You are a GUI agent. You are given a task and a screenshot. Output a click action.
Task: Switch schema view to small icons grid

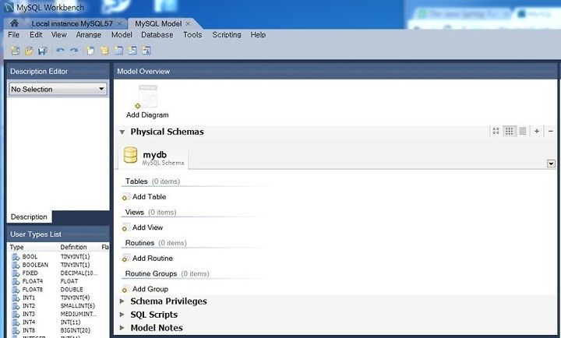(x=509, y=132)
